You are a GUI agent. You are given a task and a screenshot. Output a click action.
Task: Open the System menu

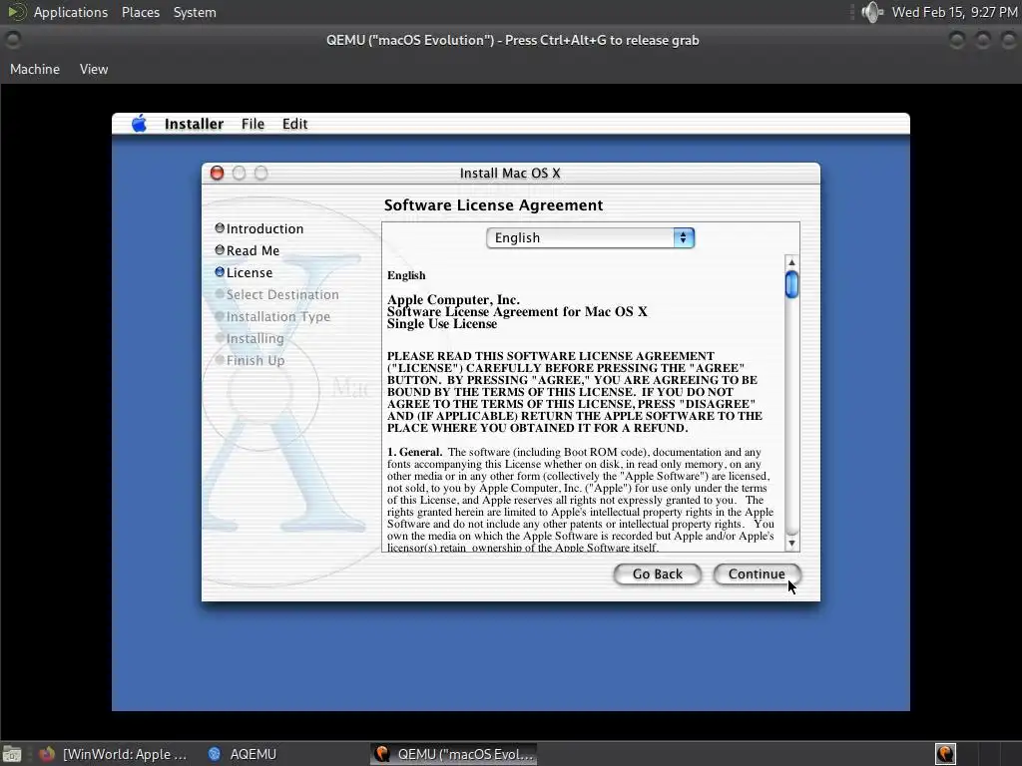pyautogui.click(x=195, y=12)
